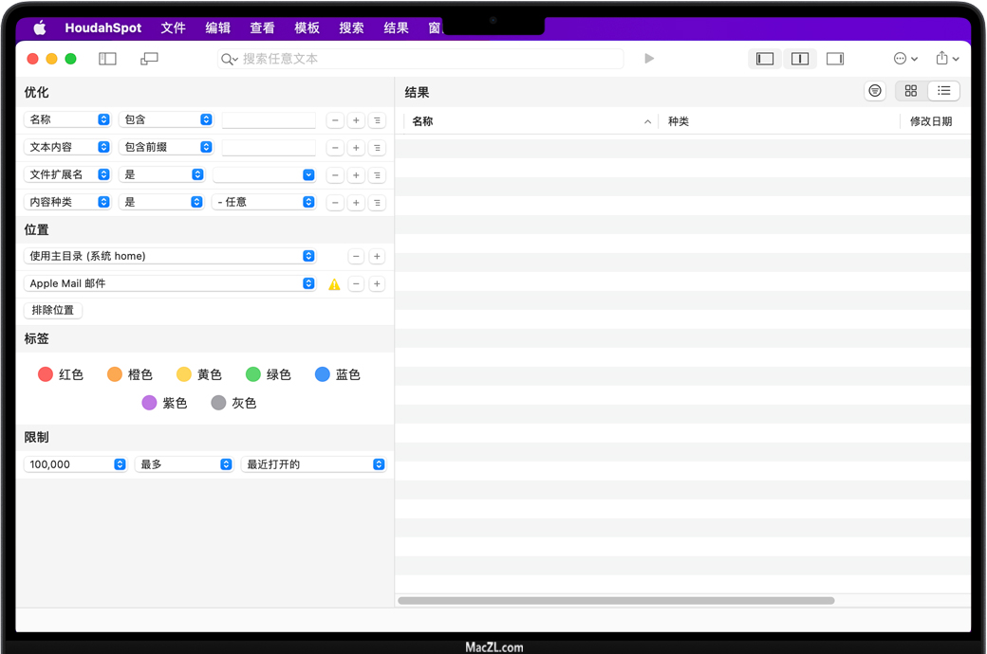Switch results to grid view
Viewport: 987px width, 654px height.
point(911,91)
